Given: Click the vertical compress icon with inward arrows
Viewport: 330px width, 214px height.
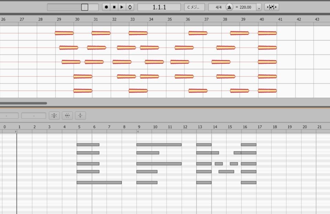Looking at the screenshot, I should coord(80,116).
